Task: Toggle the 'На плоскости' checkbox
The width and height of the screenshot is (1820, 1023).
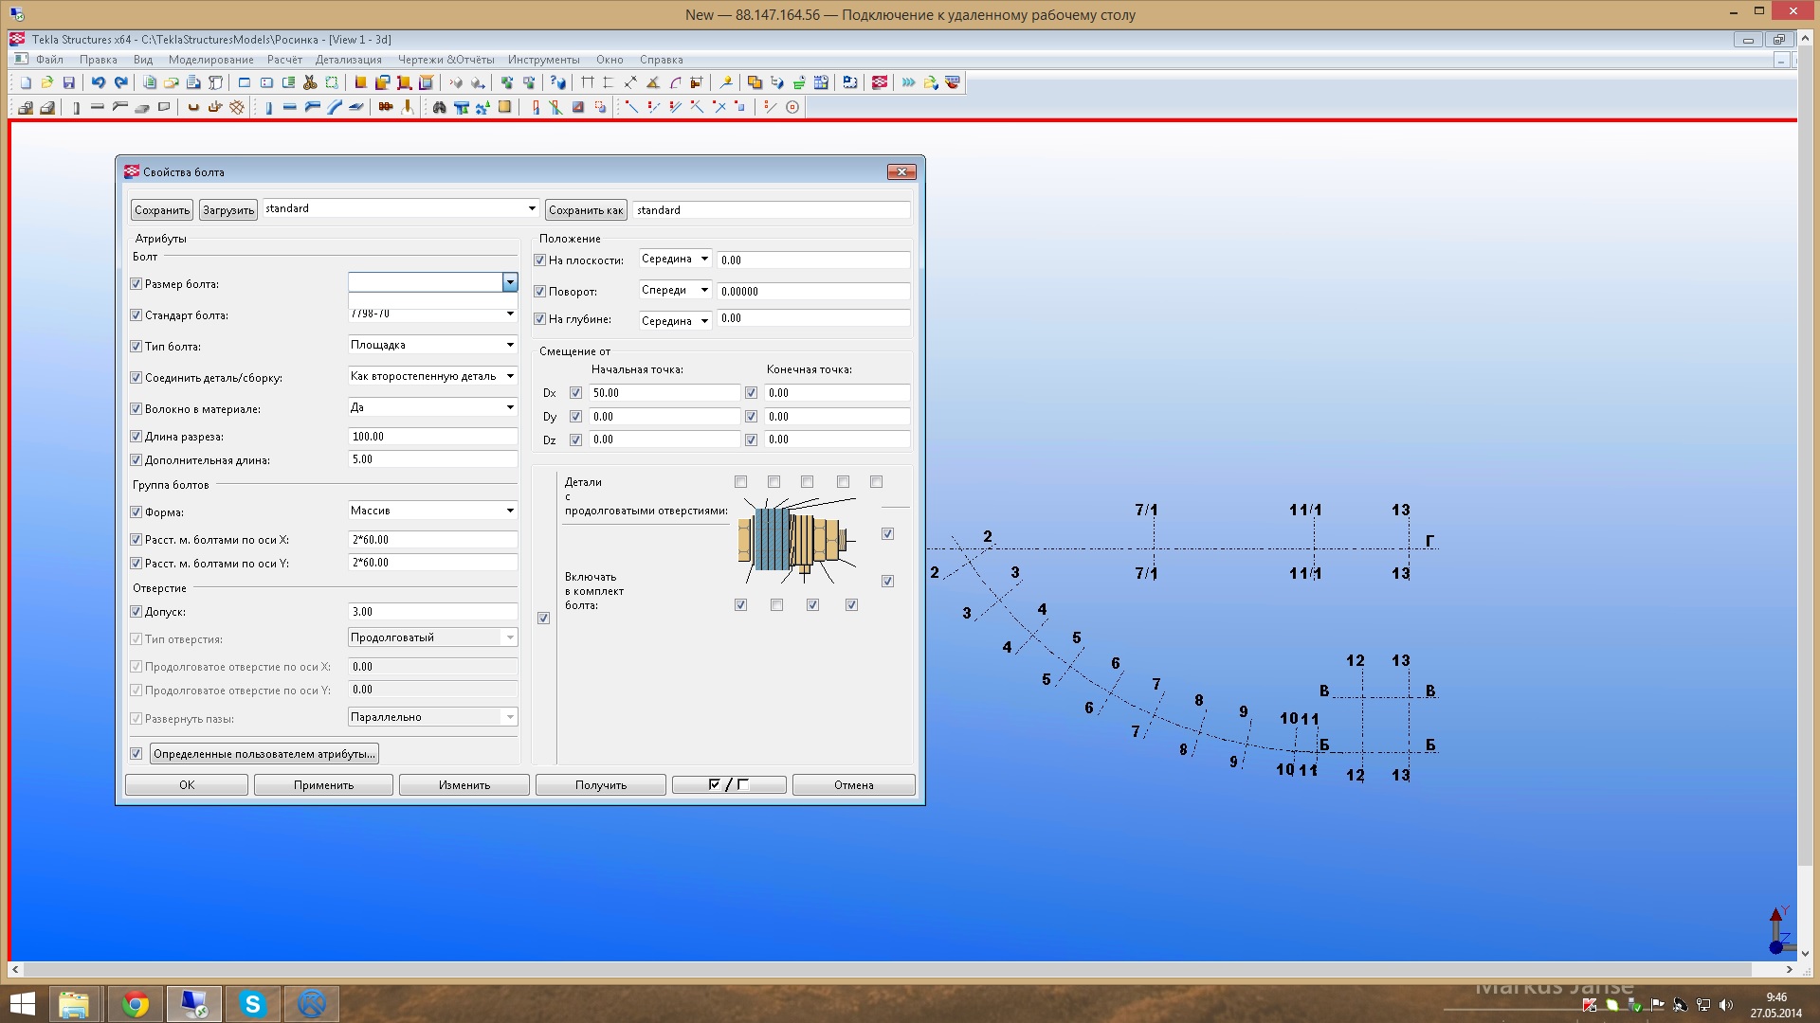Action: [x=540, y=260]
